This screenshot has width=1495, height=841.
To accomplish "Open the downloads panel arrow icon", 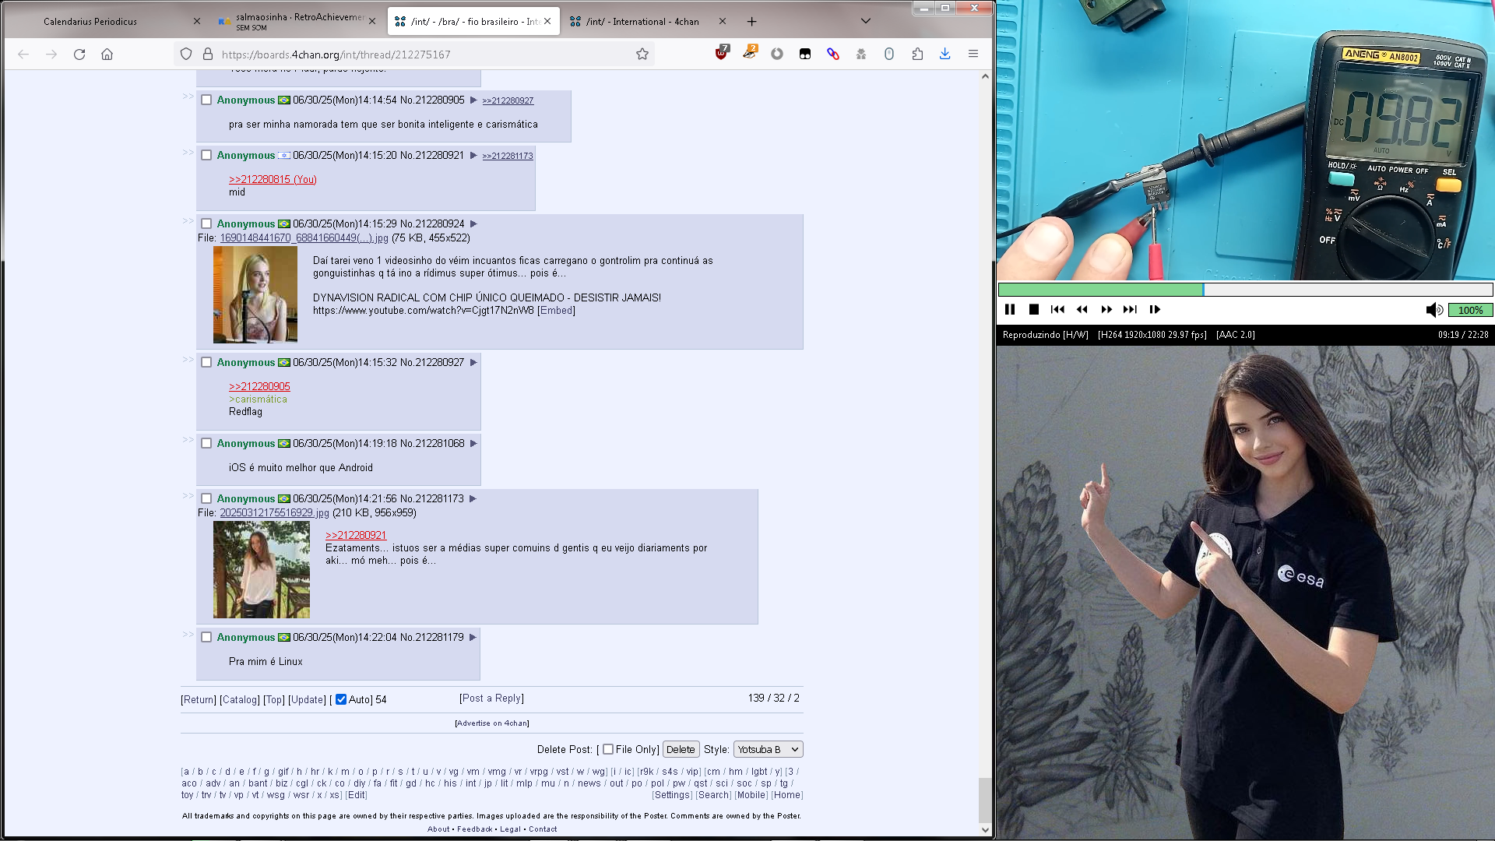I will pyautogui.click(x=944, y=54).
